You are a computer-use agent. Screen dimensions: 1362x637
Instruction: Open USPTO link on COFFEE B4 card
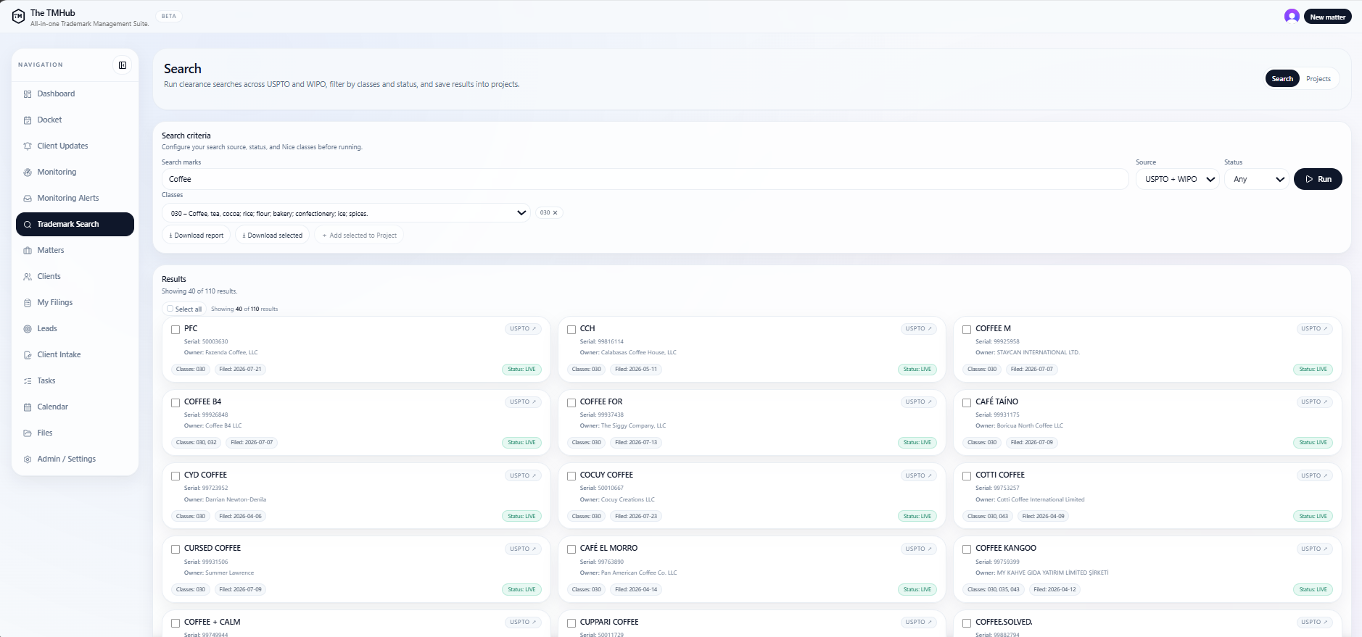523,402
